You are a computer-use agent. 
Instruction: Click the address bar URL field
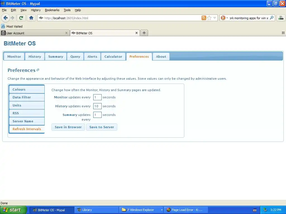click(x=118, y=18)
